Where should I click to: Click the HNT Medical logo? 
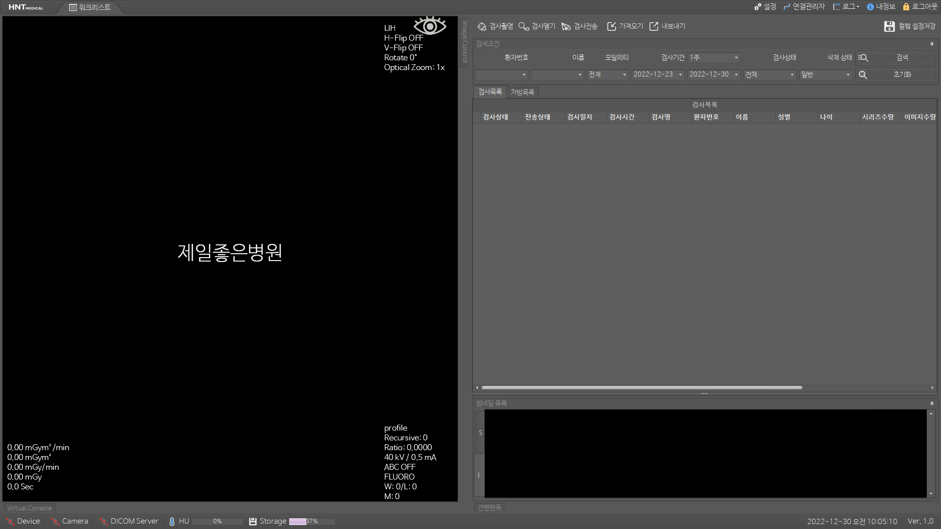pyautogui.click(x=26, y=7)
